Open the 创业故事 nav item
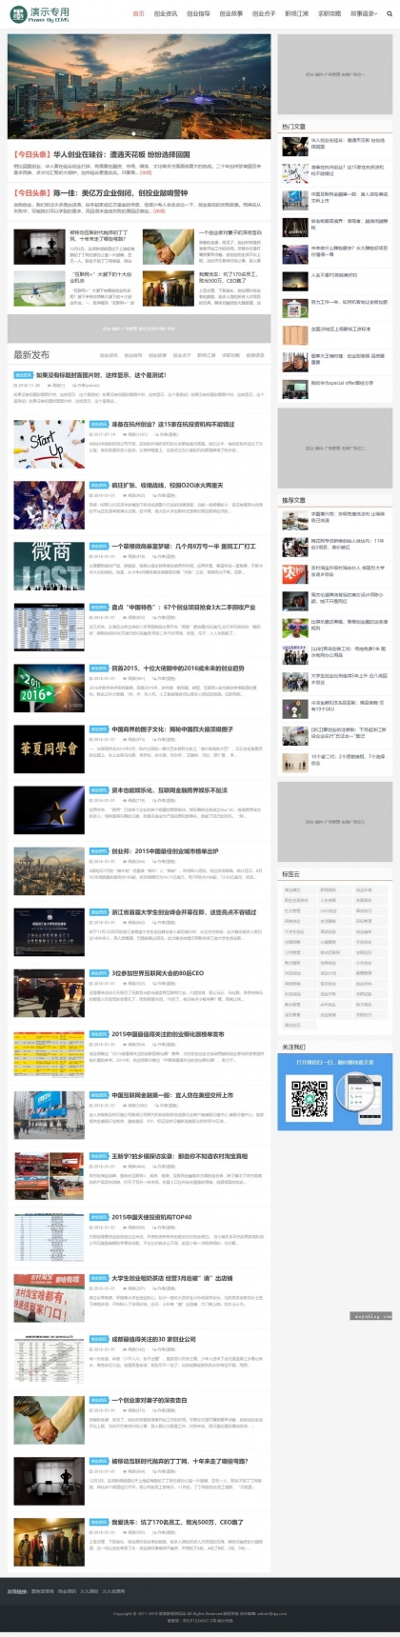The height and width of the screenshot is (1637, 400). click(231, 14)
